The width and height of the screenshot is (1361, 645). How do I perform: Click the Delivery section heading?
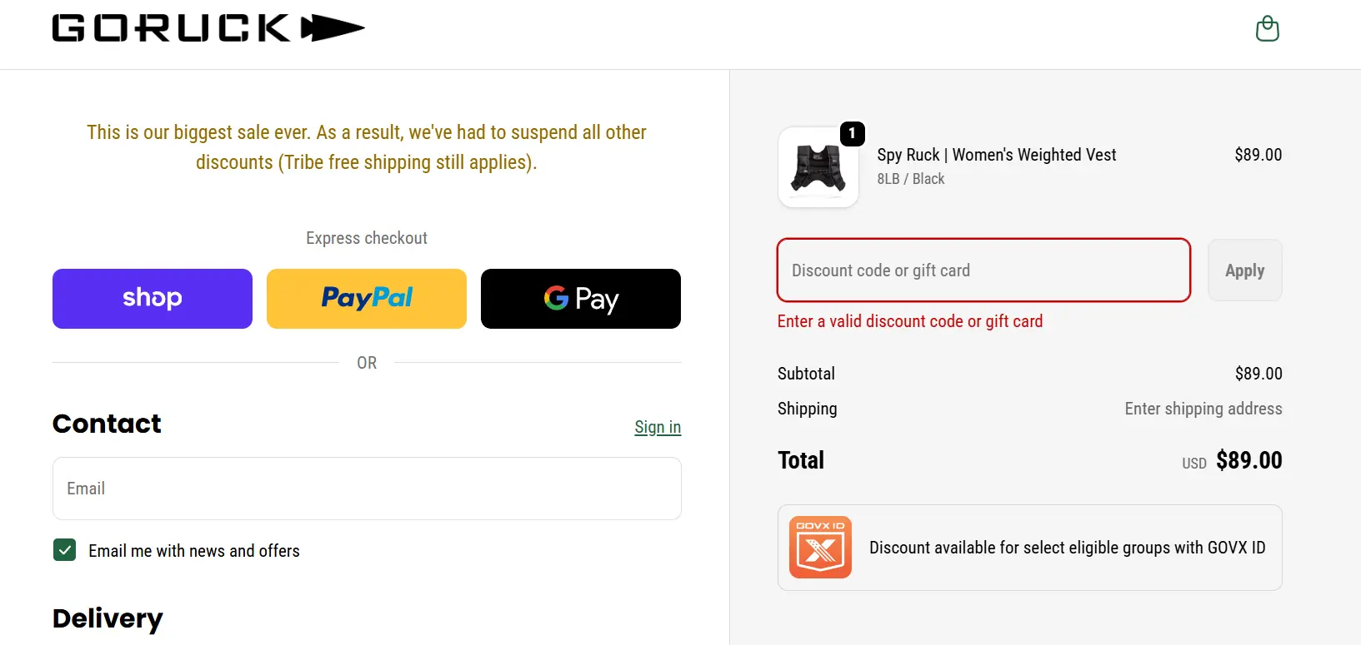pos(108,618)
